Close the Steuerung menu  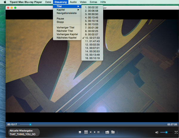click(x=61, y=2)
